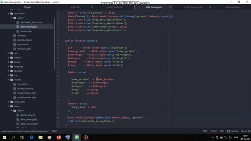Place cursor on 'public function update()' line

pos(81,41)
